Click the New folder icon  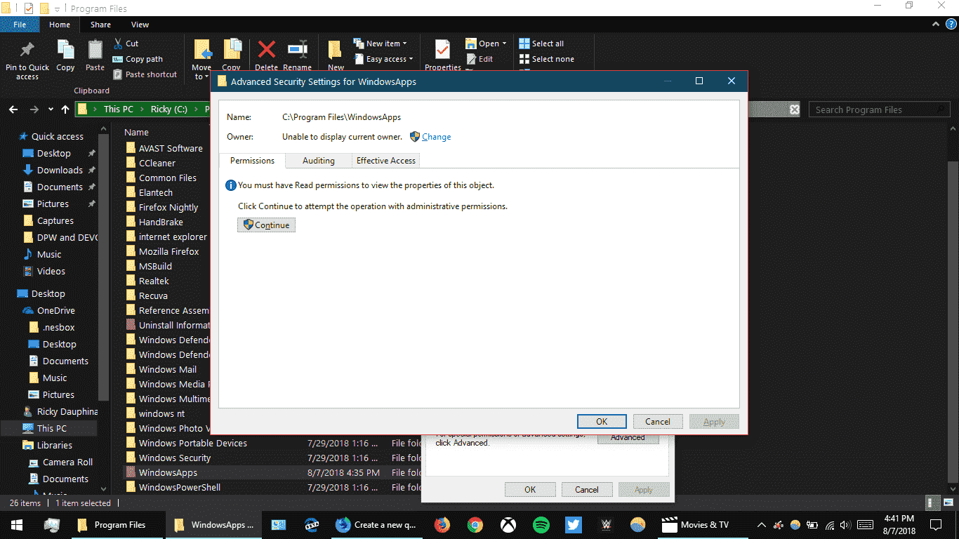pos(335,50)
